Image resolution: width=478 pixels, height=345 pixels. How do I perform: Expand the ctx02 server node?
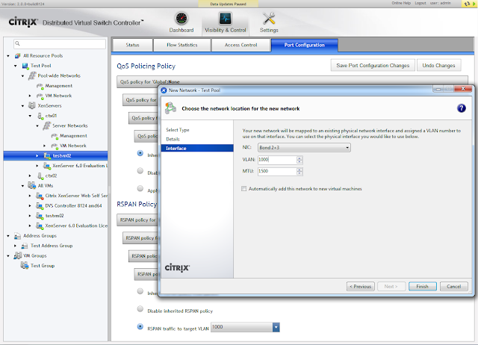pos(30,175)
